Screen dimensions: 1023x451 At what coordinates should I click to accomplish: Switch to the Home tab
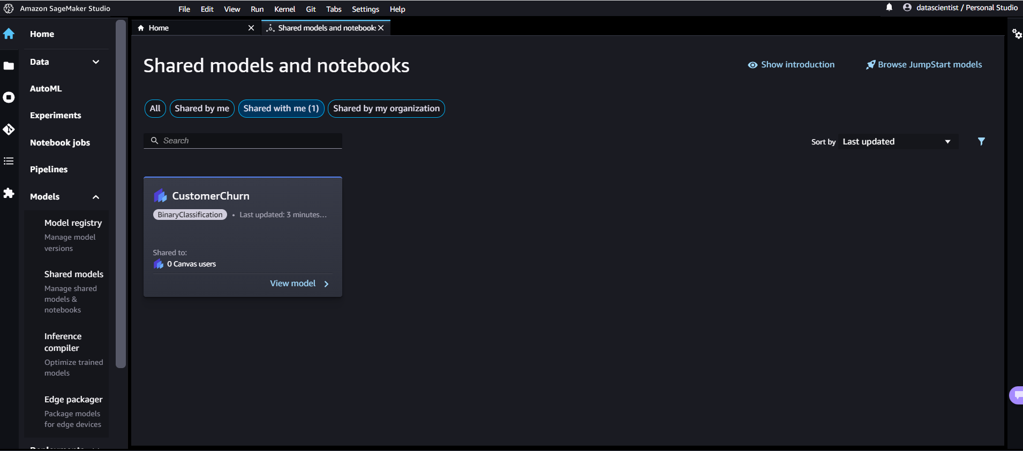coord(196,28)
